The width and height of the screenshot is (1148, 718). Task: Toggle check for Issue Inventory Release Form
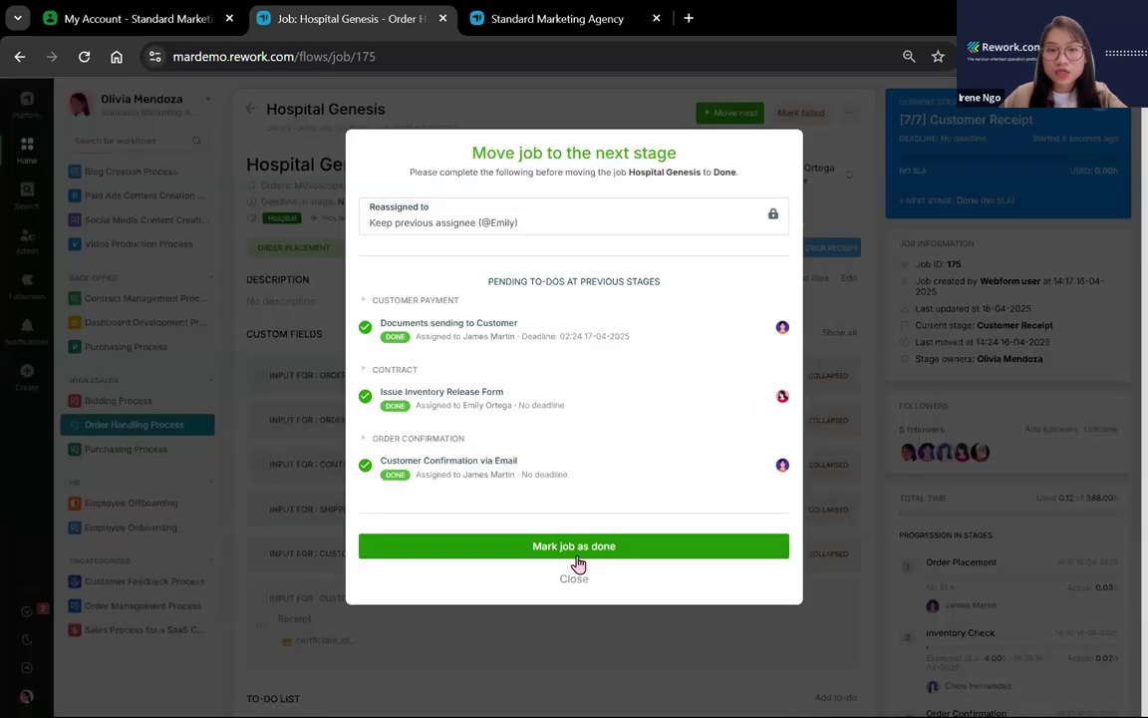point(366,396)
